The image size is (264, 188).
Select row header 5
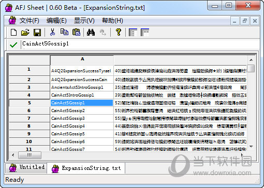coord(30,103)
